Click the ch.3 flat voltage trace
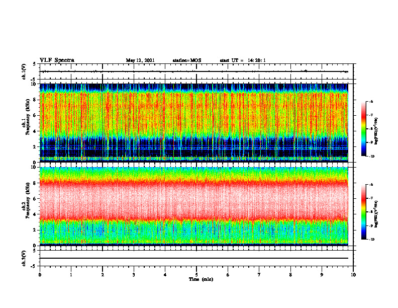This screenshot has height=308, width=398. click(194, 258)
